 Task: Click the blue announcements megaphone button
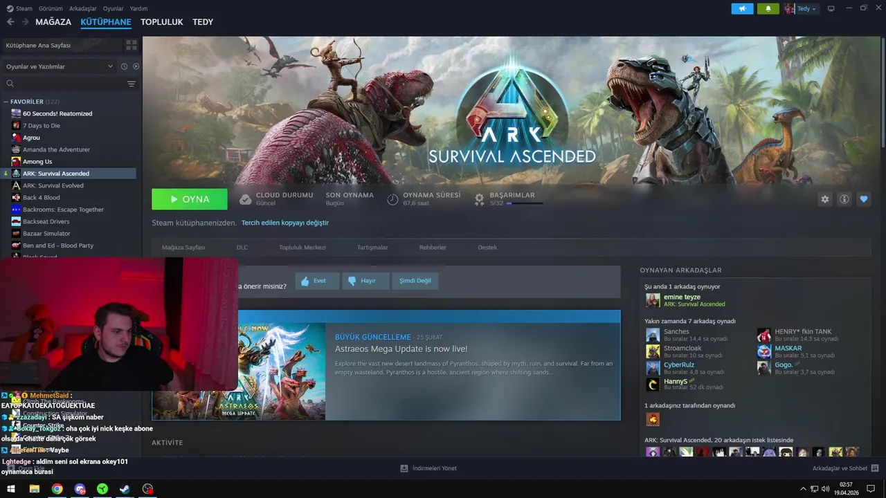(x=742, y=8)
